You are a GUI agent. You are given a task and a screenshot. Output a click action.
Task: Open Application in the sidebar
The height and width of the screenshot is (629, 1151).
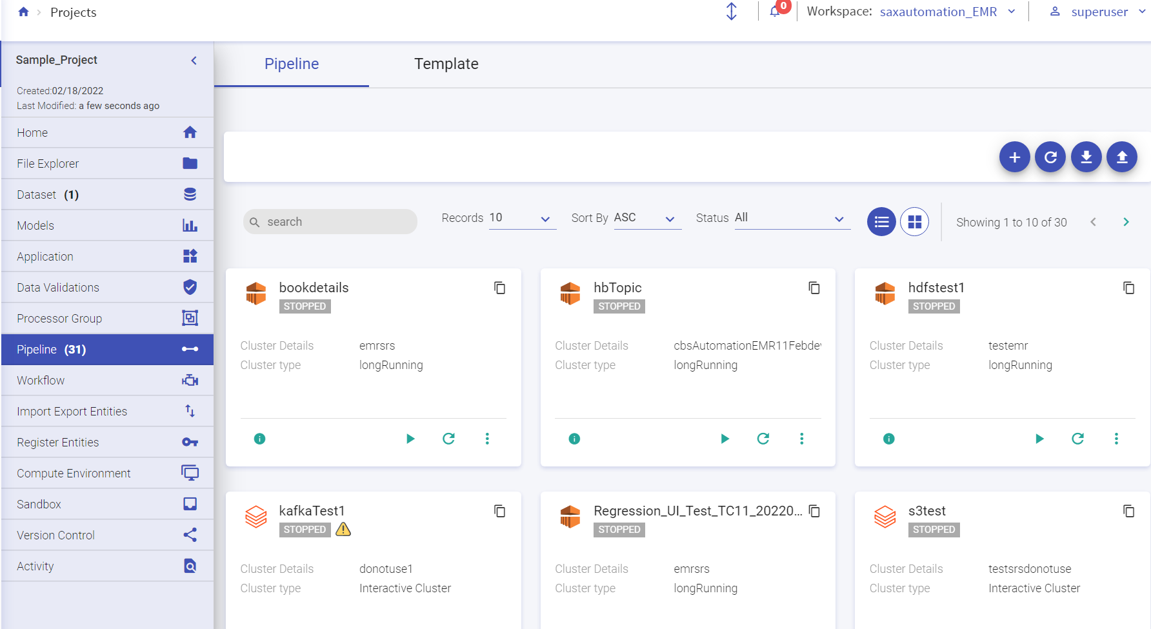click(x=107, y=256)
